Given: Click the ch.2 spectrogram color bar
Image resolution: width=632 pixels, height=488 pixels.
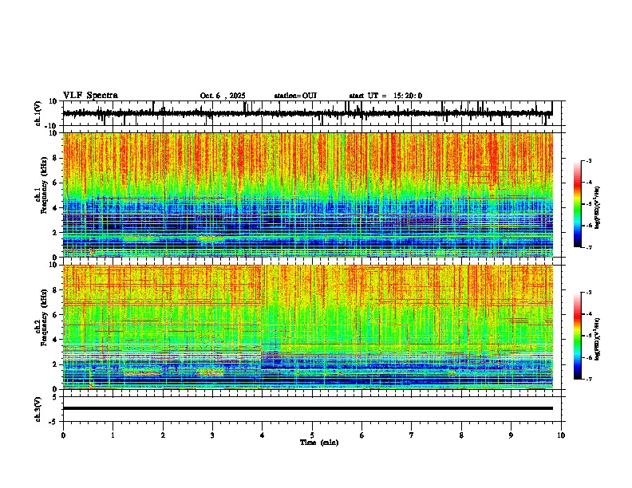Looking at the screenshot, I should coord(578,336).
